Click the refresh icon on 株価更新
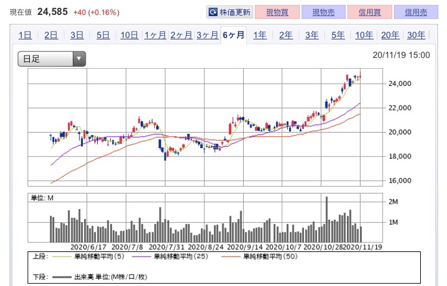Image resolution: width=447 pixels, height=286 pixels. [x=213, y=12]
